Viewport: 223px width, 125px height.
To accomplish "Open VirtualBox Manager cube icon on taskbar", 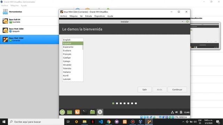I will point(141,122).
